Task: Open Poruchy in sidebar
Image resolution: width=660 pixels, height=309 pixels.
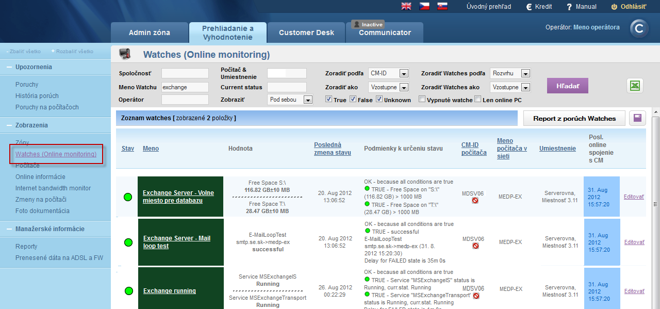Action: click(x=27, y=85)
